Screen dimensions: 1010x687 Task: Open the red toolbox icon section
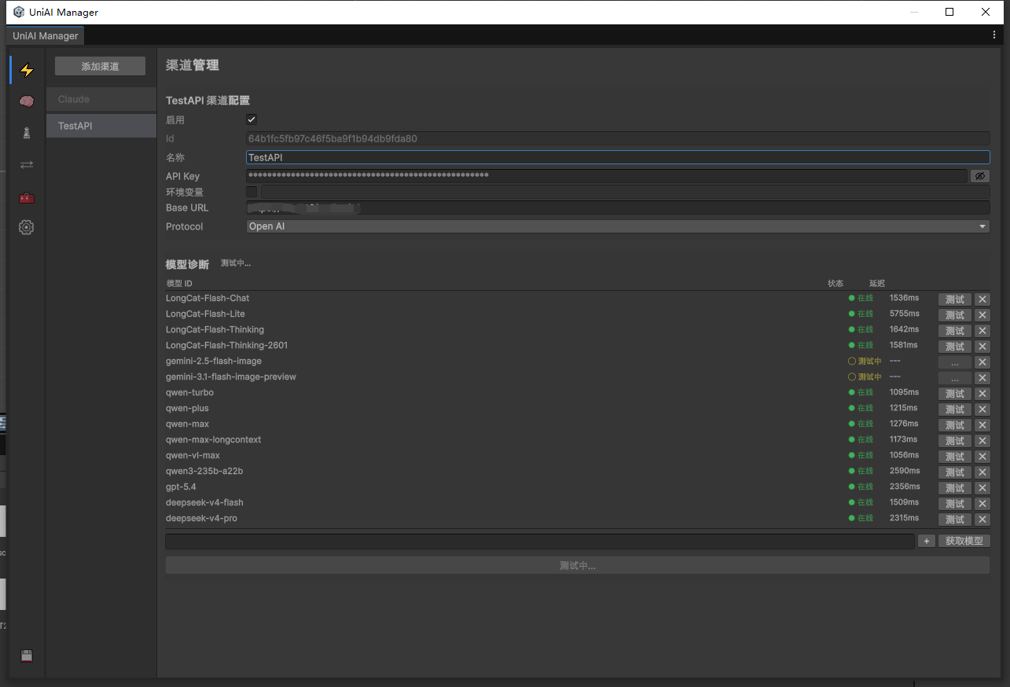click(x=27, y=197)
